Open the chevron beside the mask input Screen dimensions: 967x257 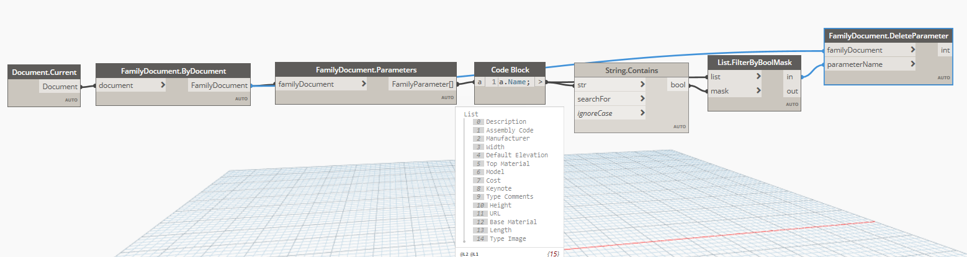pos(758,91)
